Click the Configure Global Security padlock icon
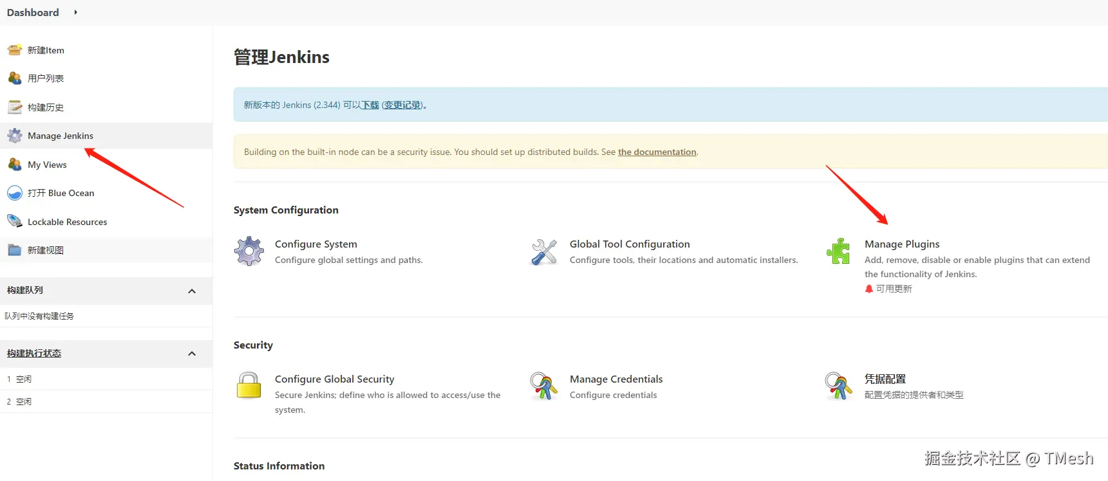1108x481 pixels. [x=249, y=386]
